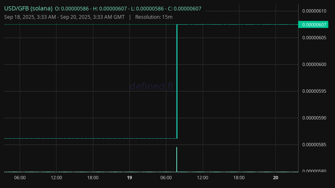Click the Resolution: 15m label
335x188 pixels.
154,17
